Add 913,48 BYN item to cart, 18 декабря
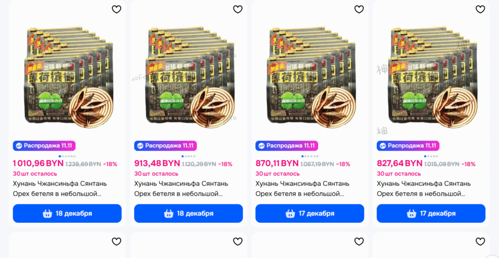The height and width of the screenshot is (258, 499). (189, 214)
